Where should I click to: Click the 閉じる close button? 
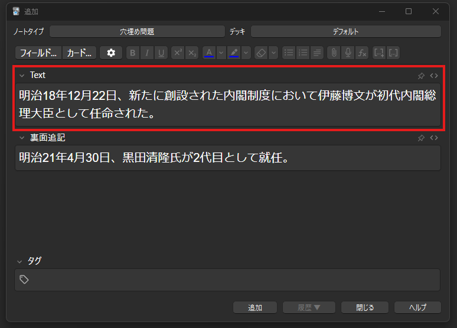(365, 307)
